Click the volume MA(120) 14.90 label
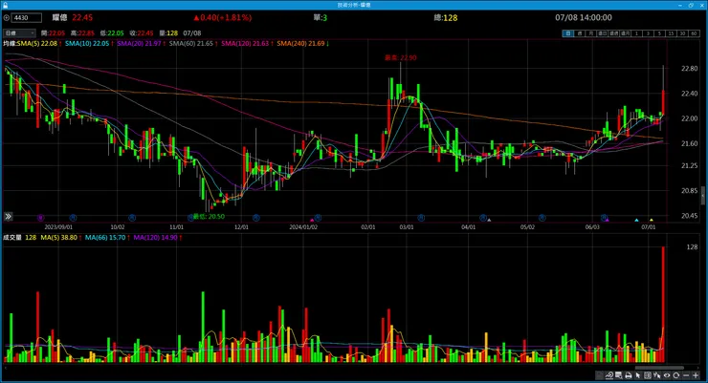This screenshot has height=383, width=708. (x=157, y=237)
